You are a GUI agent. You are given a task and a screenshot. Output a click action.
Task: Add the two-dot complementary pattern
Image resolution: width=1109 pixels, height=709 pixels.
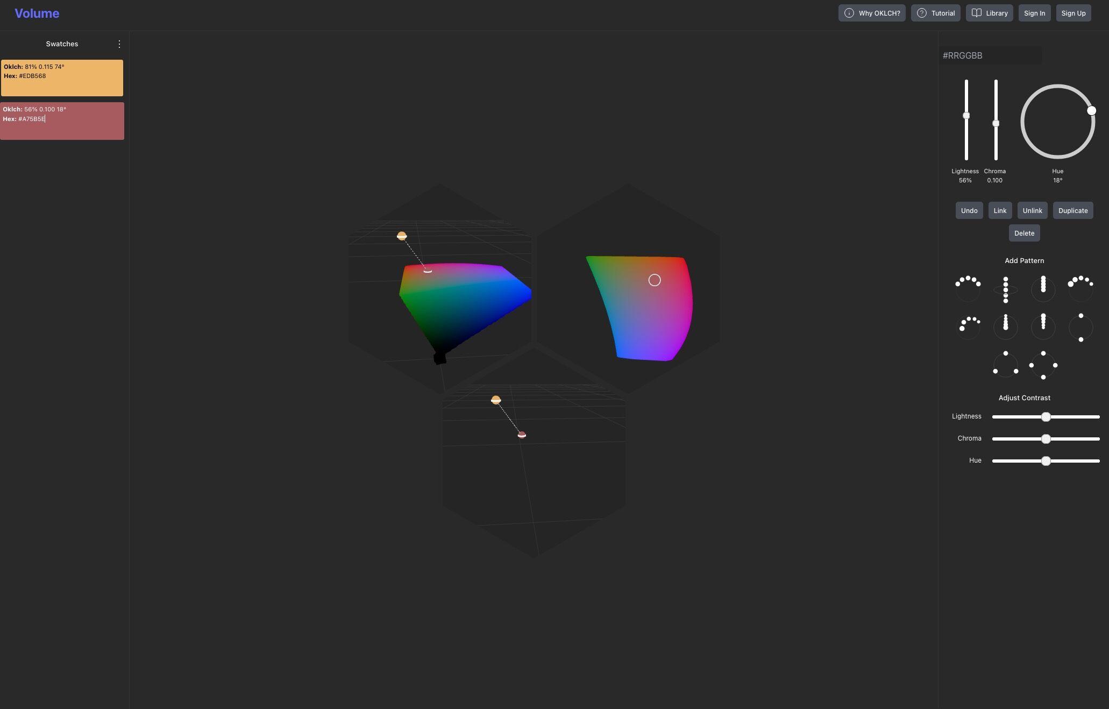point(1080,327)
